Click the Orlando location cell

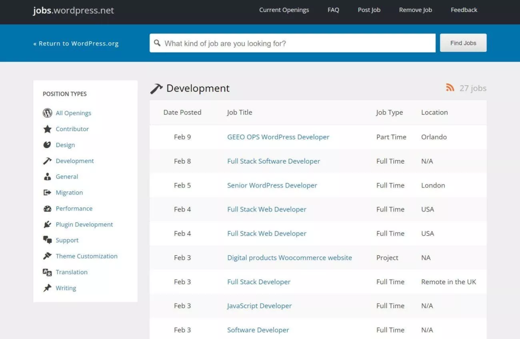click(x=434, y=137)
